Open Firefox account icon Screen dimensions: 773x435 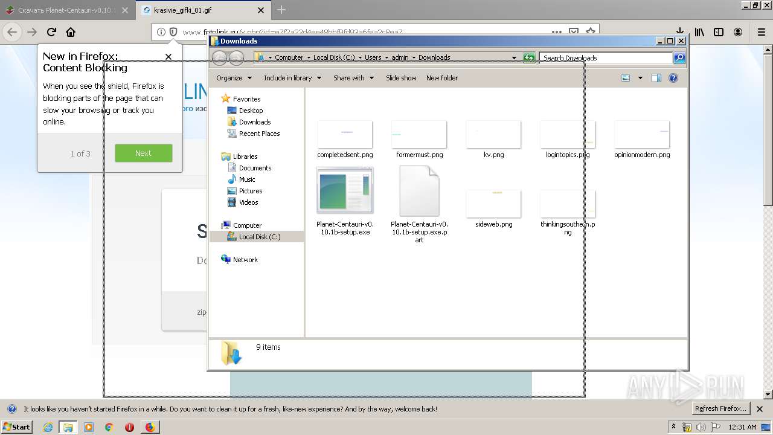coord(738,32)
